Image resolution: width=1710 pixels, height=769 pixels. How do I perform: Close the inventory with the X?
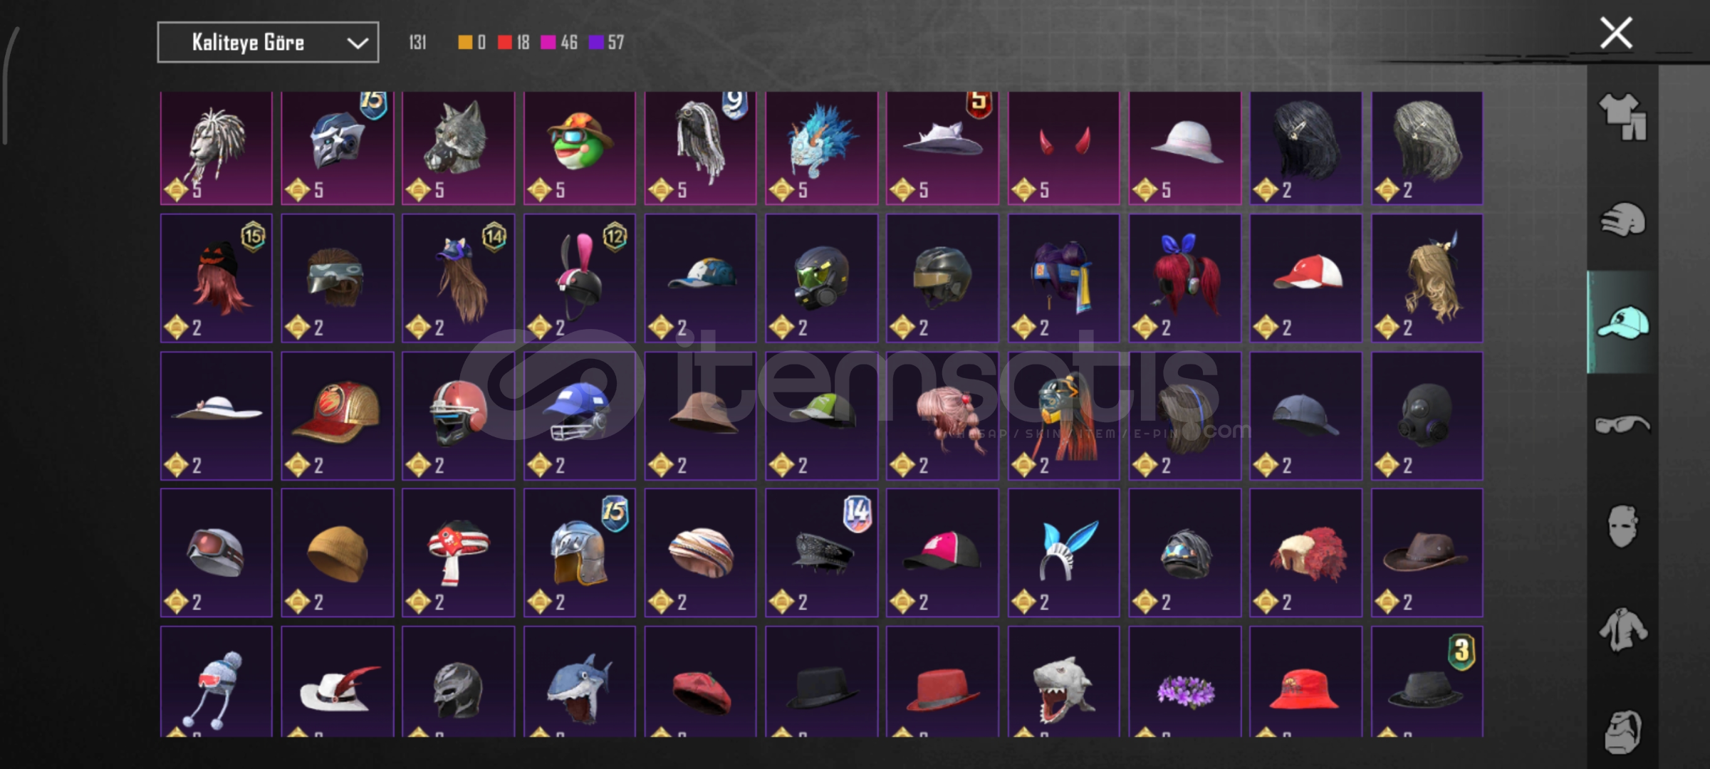[1616, 33]
